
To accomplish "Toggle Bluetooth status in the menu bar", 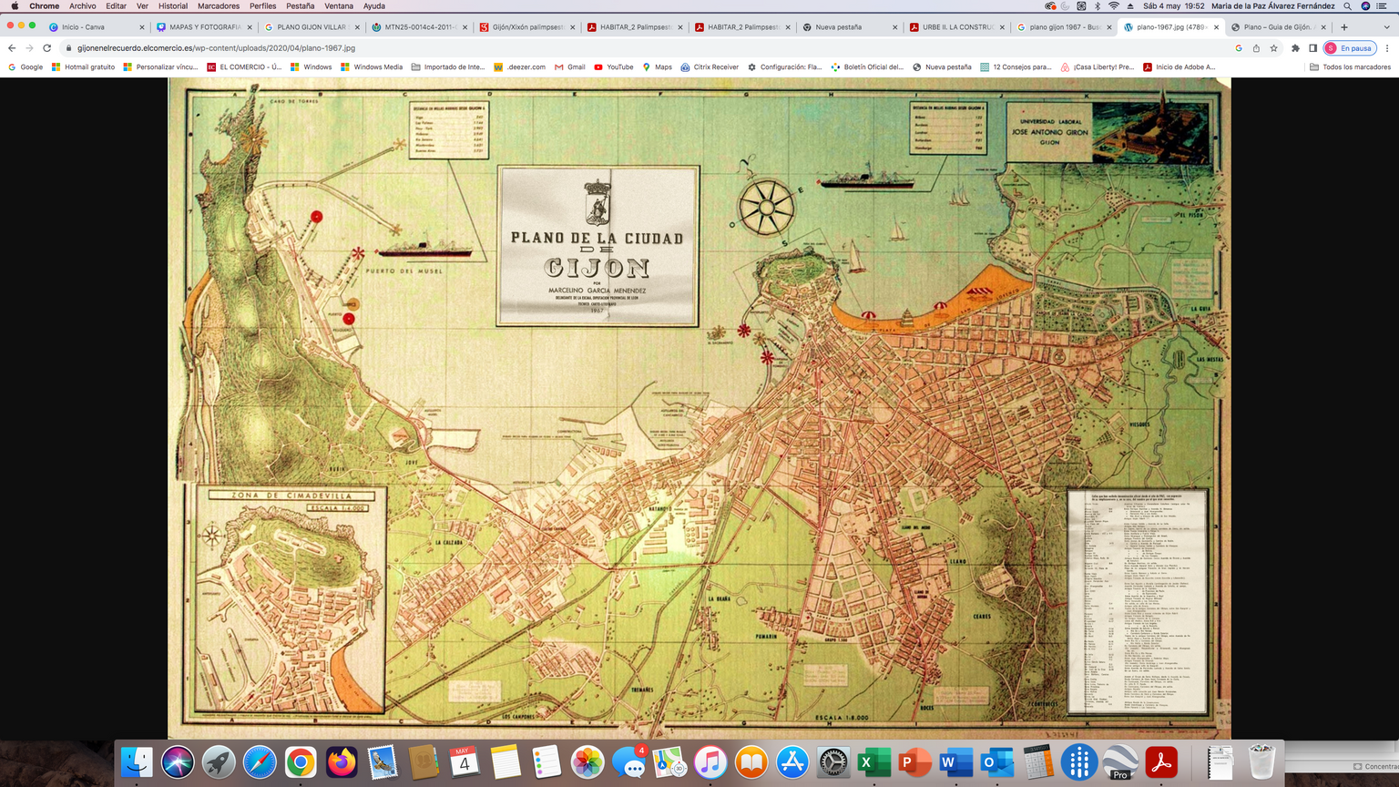I will (1098, 6).
